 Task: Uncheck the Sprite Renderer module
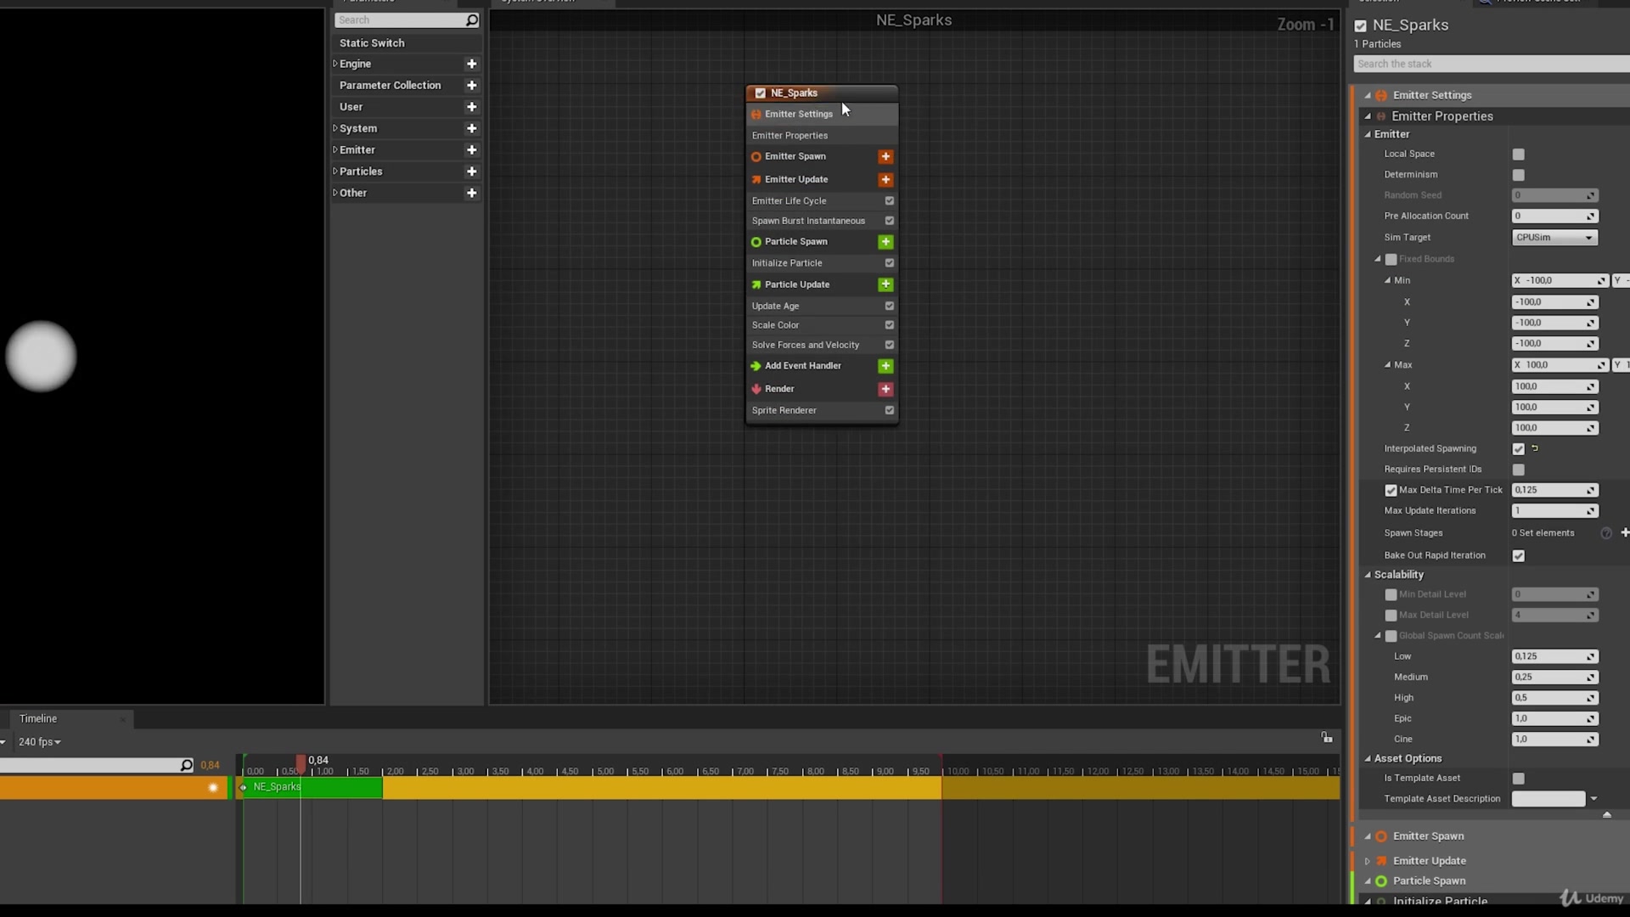click(890, 410)
